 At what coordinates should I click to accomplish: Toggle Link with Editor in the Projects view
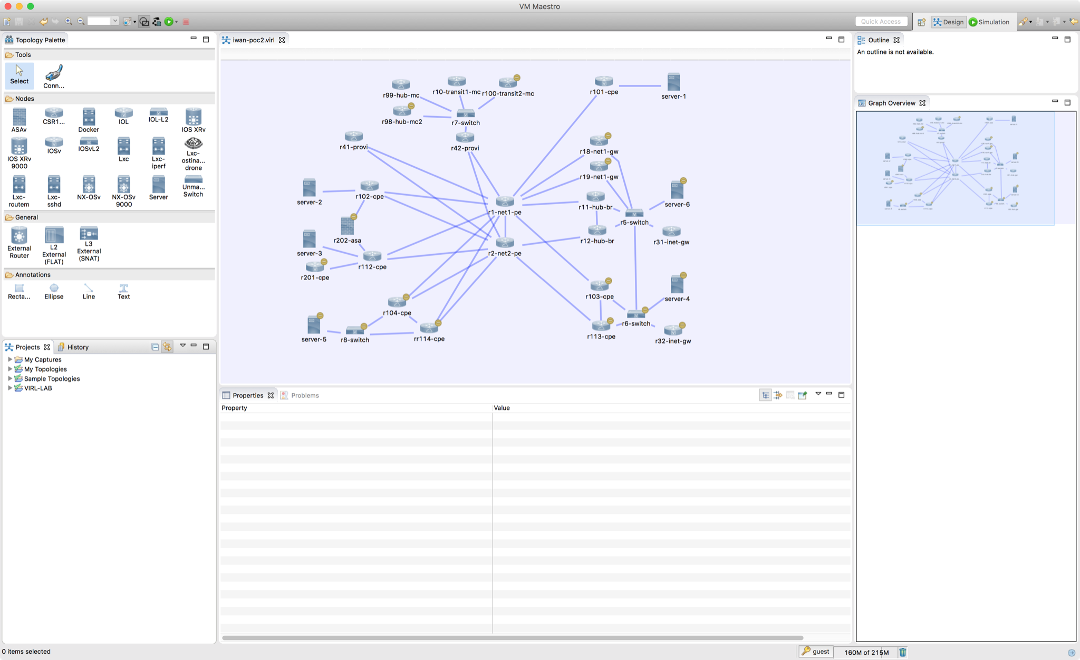167,347
